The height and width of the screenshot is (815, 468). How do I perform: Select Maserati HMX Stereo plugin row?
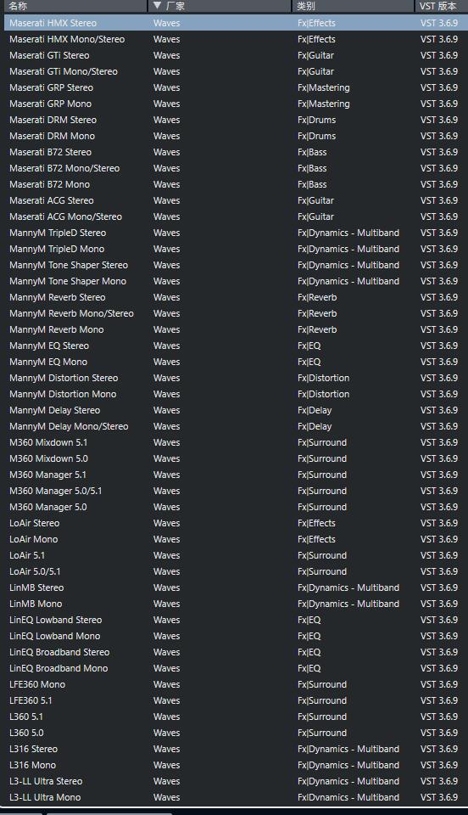coord(236,23)
